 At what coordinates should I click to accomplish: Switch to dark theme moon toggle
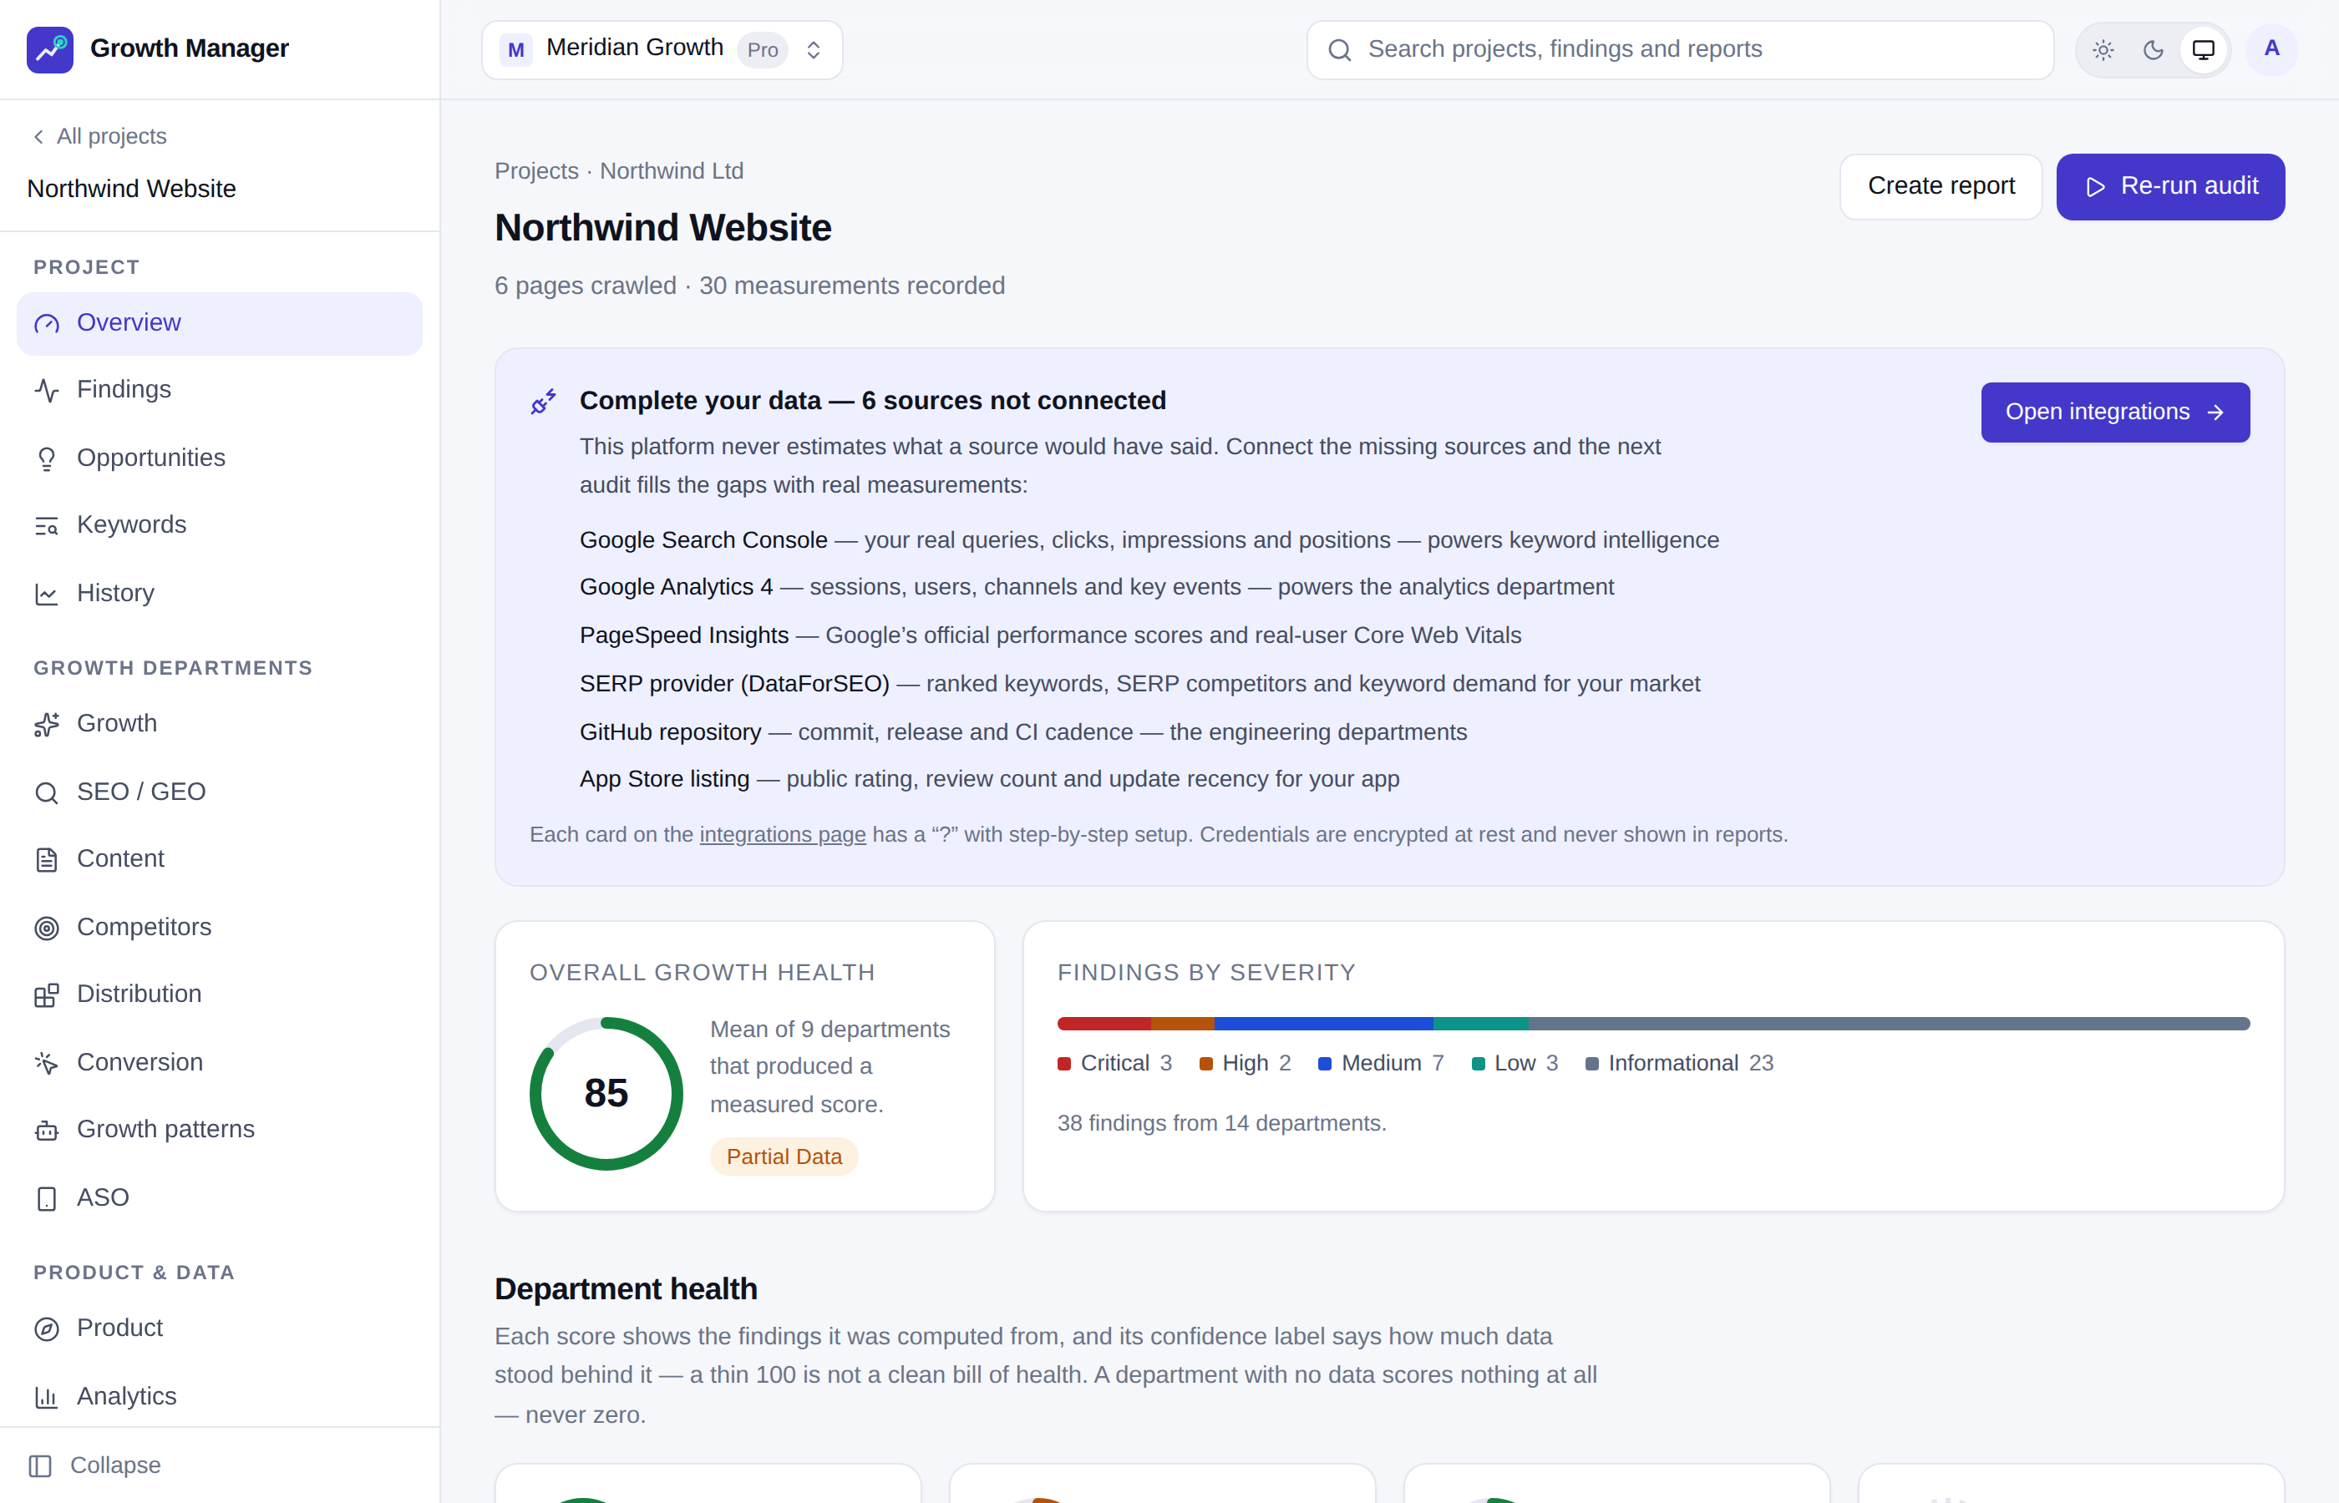[2153, 50]
